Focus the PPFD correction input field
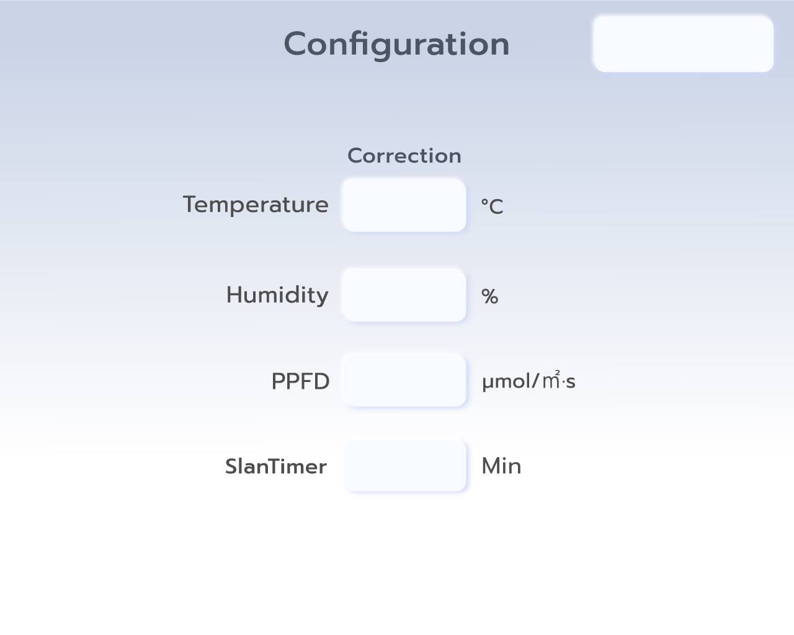Screen dimensions: 794x635 [404, 380]
